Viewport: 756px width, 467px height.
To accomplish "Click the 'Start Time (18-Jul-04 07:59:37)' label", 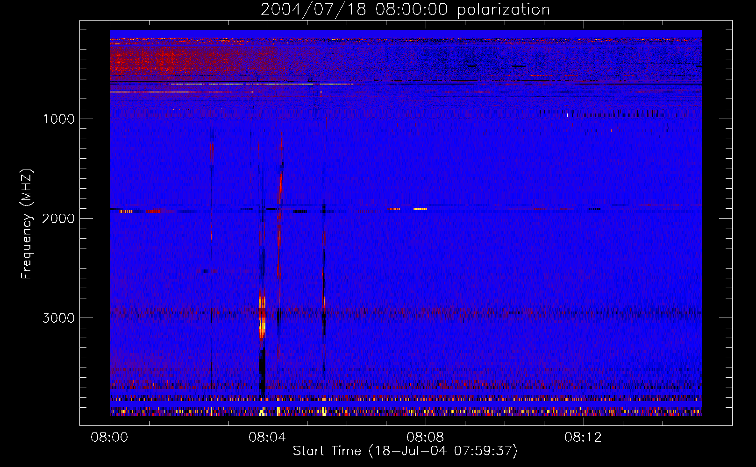I will click(x=405, y=451).
